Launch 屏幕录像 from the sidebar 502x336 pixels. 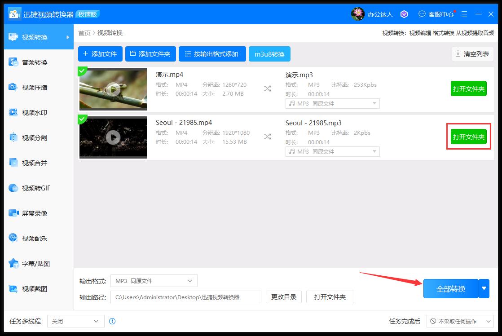coord(29,213)
